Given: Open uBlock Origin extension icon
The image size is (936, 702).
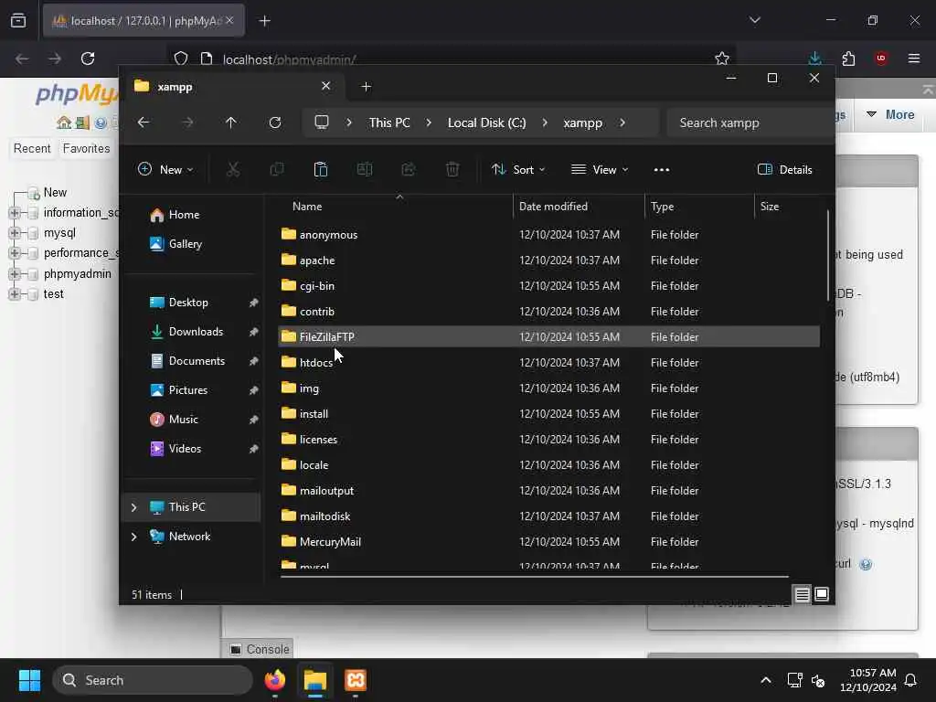Looking at the screenshot, I should (x=881, y=58).
